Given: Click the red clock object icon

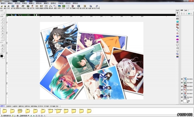Looking at the screenshot, I should 177,33.
